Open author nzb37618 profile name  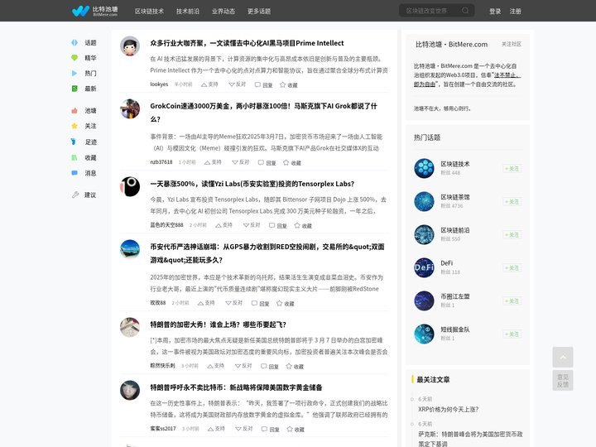pos(161,162)
